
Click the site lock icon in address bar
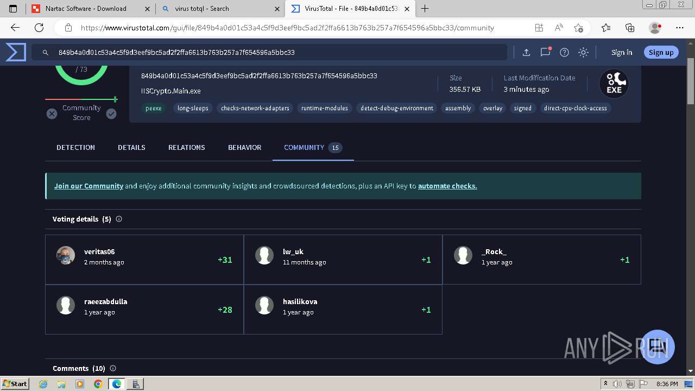pyautogui.click(x=68, y=28)
